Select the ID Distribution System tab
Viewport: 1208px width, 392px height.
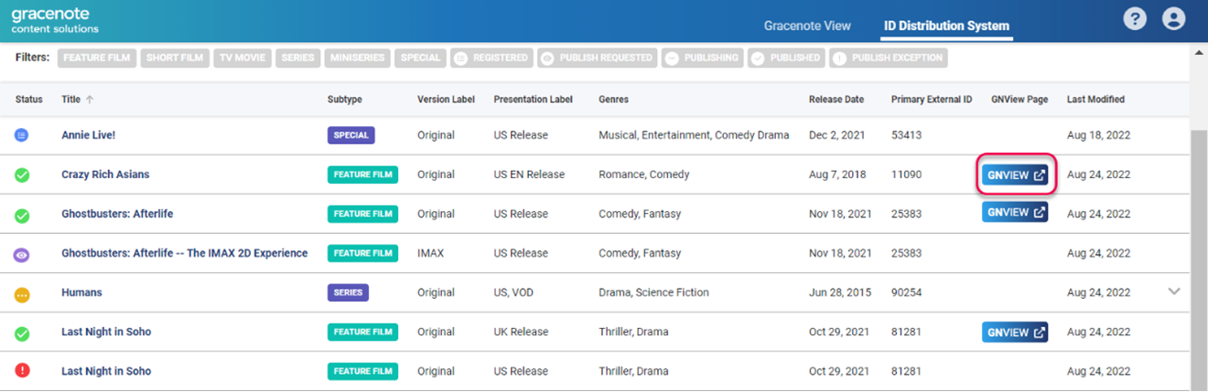point(946,26)
